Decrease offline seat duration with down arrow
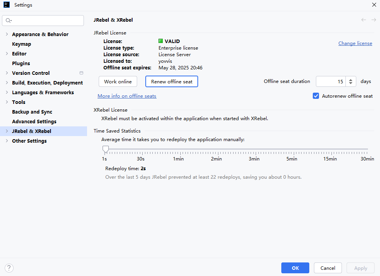Image resolution: width=380 pixels, height=276 pixels. click(x=350, y=83)
